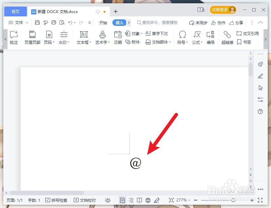Viewport: 271px width, 208px height.
Task: Click the export to PDF icon
Action: pos(46,23)
